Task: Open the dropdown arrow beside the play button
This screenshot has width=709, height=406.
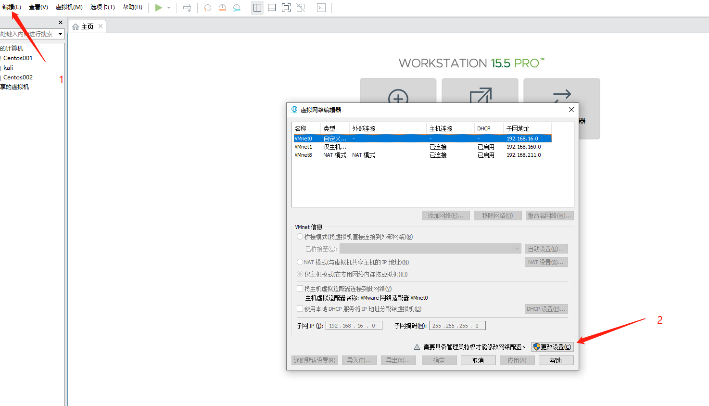Action: pos(169,8)
